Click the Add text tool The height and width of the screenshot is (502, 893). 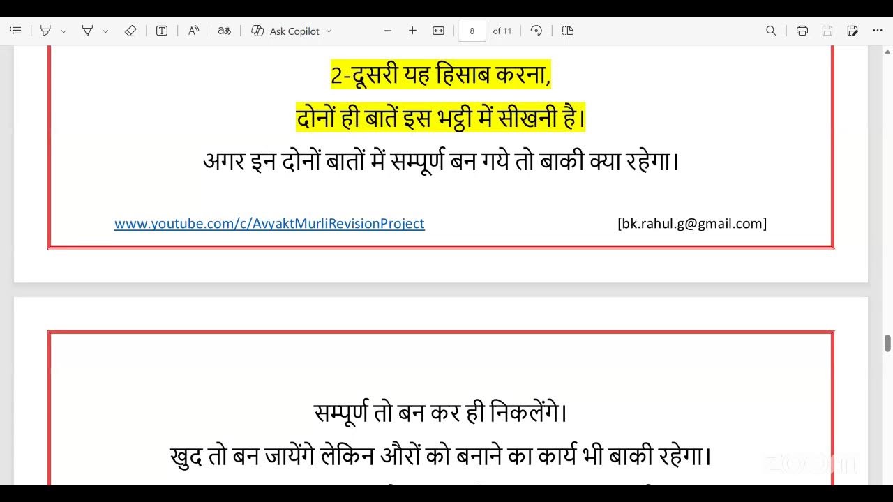162,31
